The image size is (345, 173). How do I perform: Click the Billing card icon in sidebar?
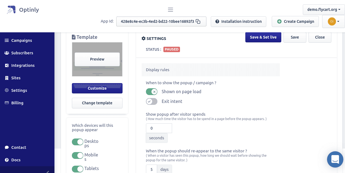(7, 103)
